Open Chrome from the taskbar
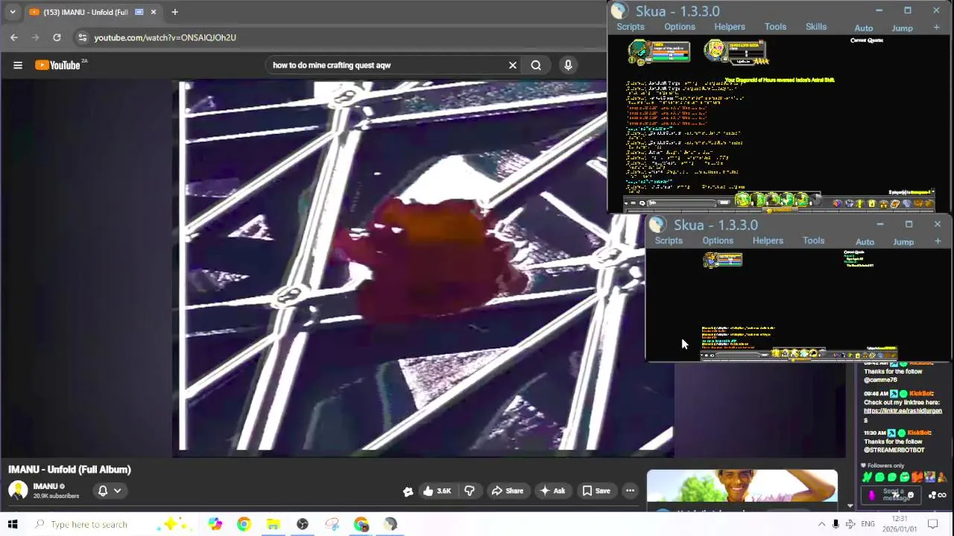 [244, 524]
